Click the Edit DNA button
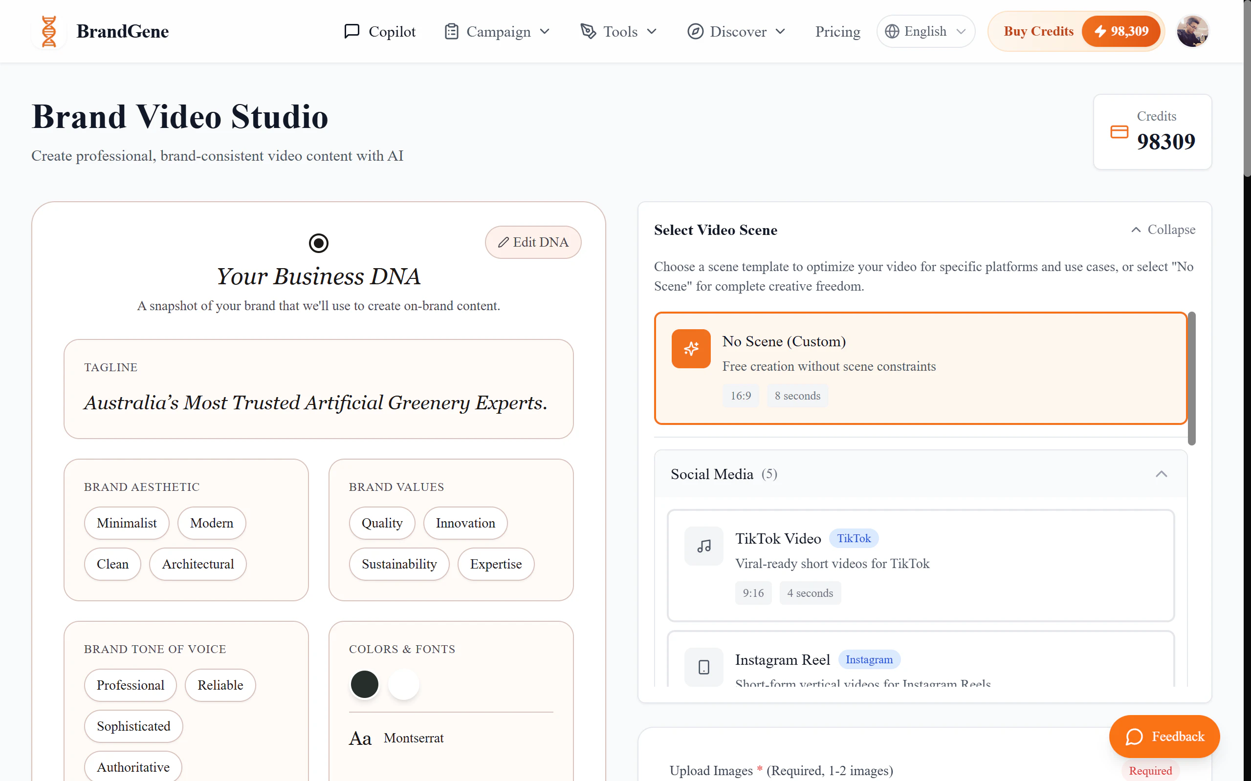 (533, 242)
